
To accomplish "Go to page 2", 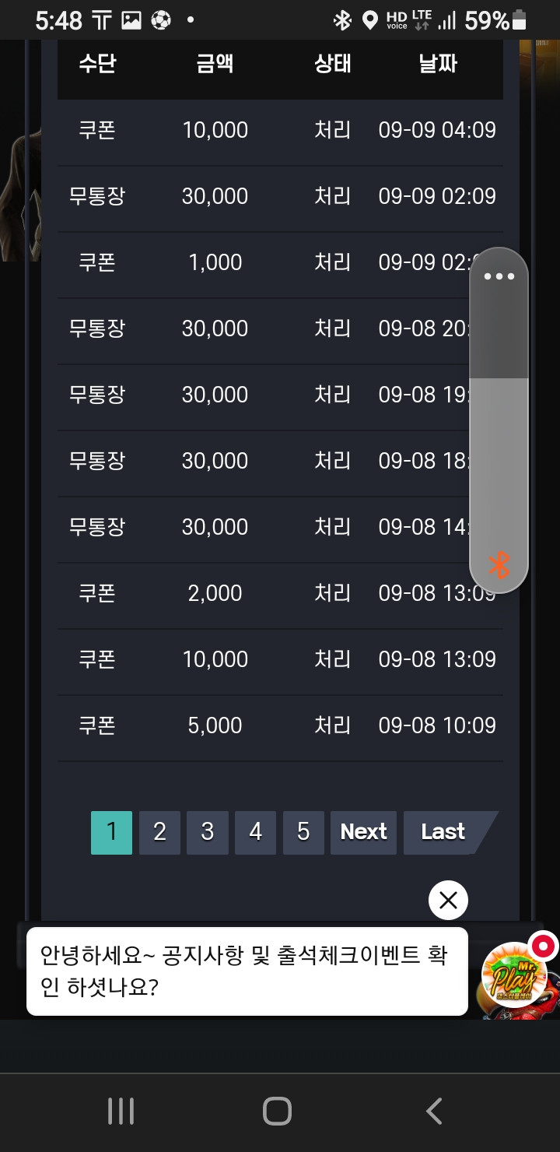I will 159,832.
